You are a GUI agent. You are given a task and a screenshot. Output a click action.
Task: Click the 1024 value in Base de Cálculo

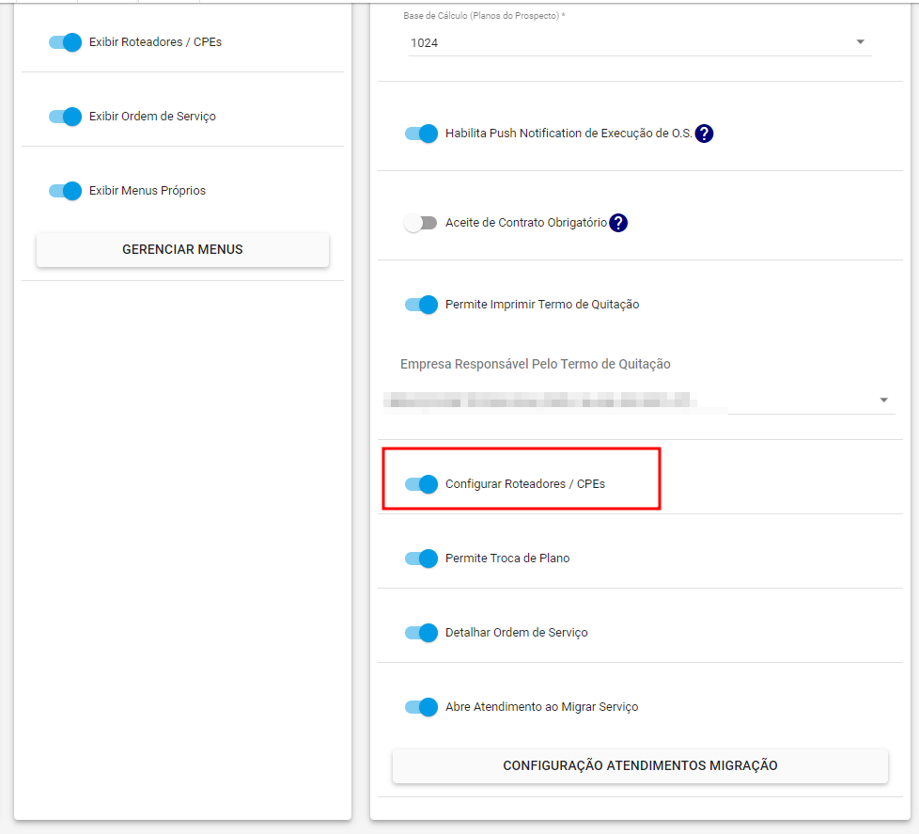(x=425, y=43)
